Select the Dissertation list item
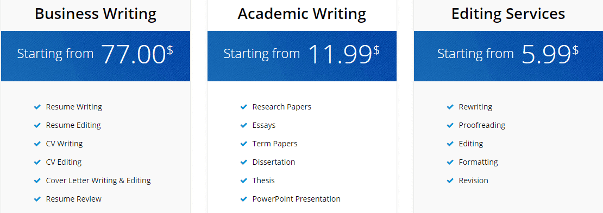 point(273,162)
